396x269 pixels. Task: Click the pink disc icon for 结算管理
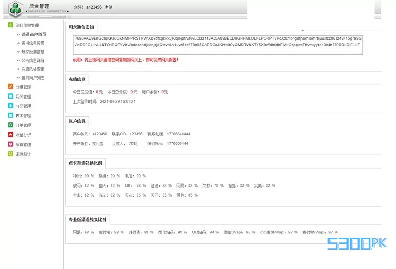[10, 144]
